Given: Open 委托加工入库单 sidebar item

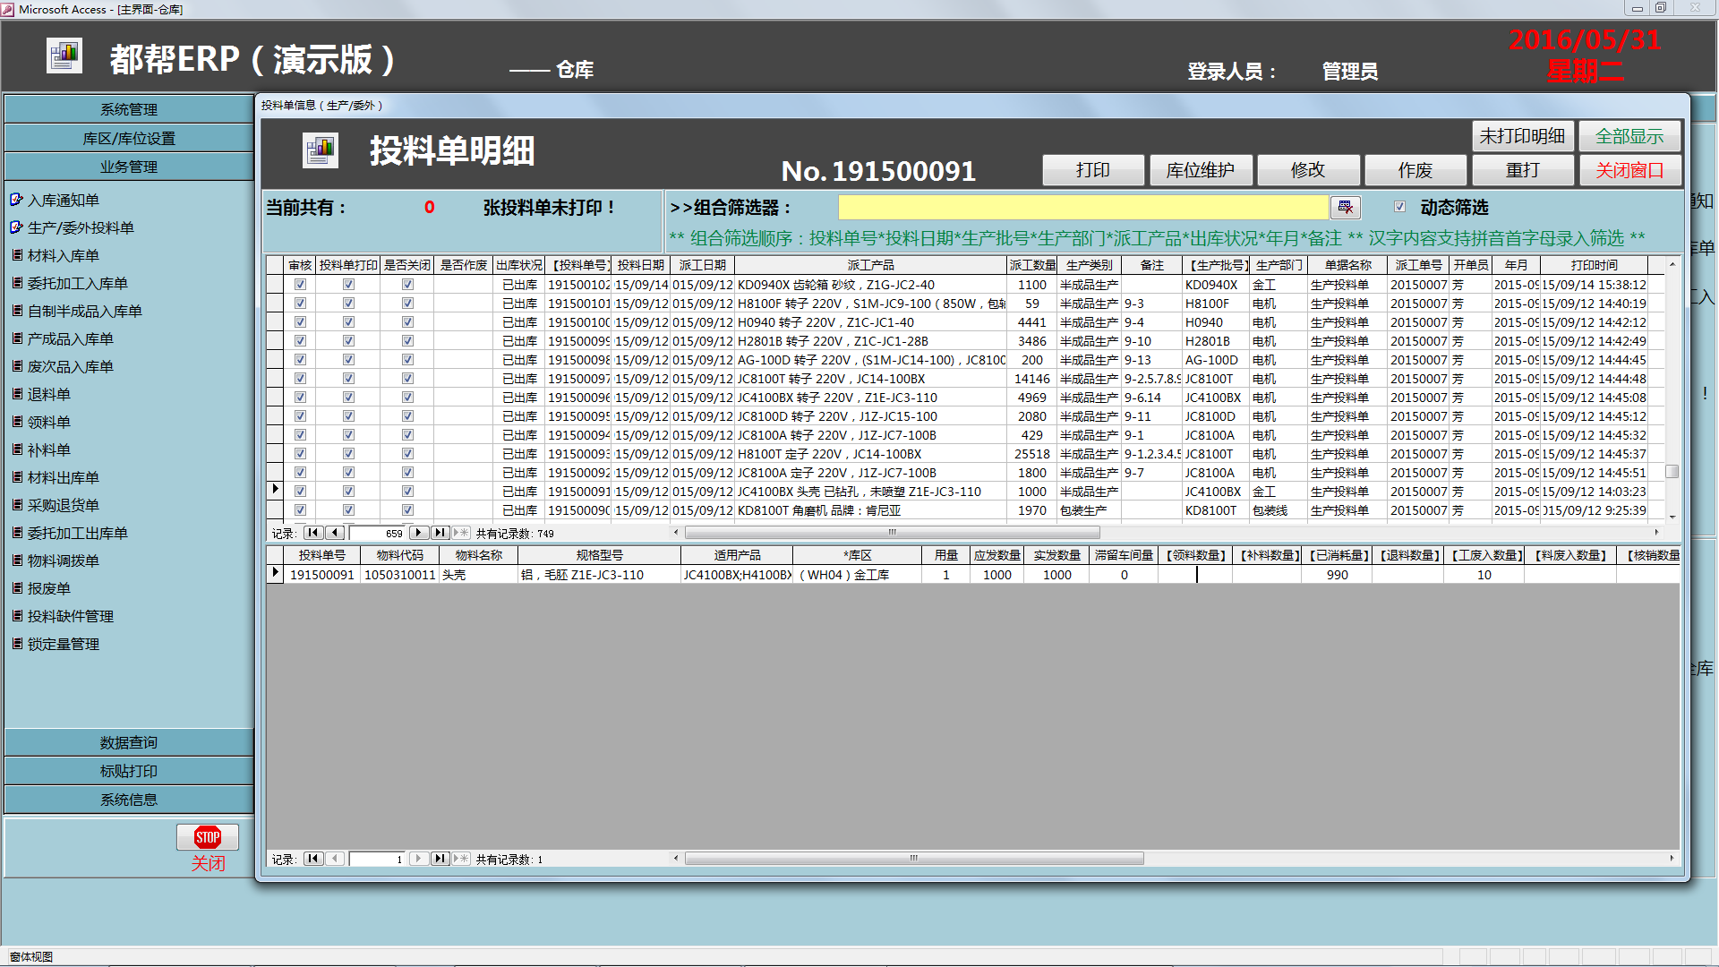Looking at the screenshot, I should pos(78,283).
